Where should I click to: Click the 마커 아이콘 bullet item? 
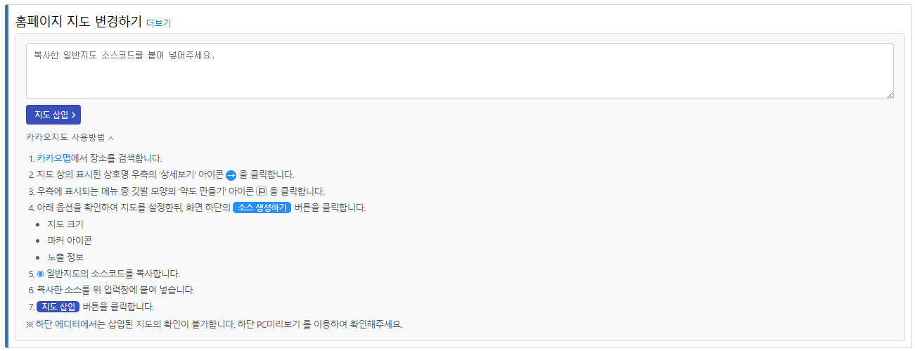pyautogui.click(x=70, y=241)
